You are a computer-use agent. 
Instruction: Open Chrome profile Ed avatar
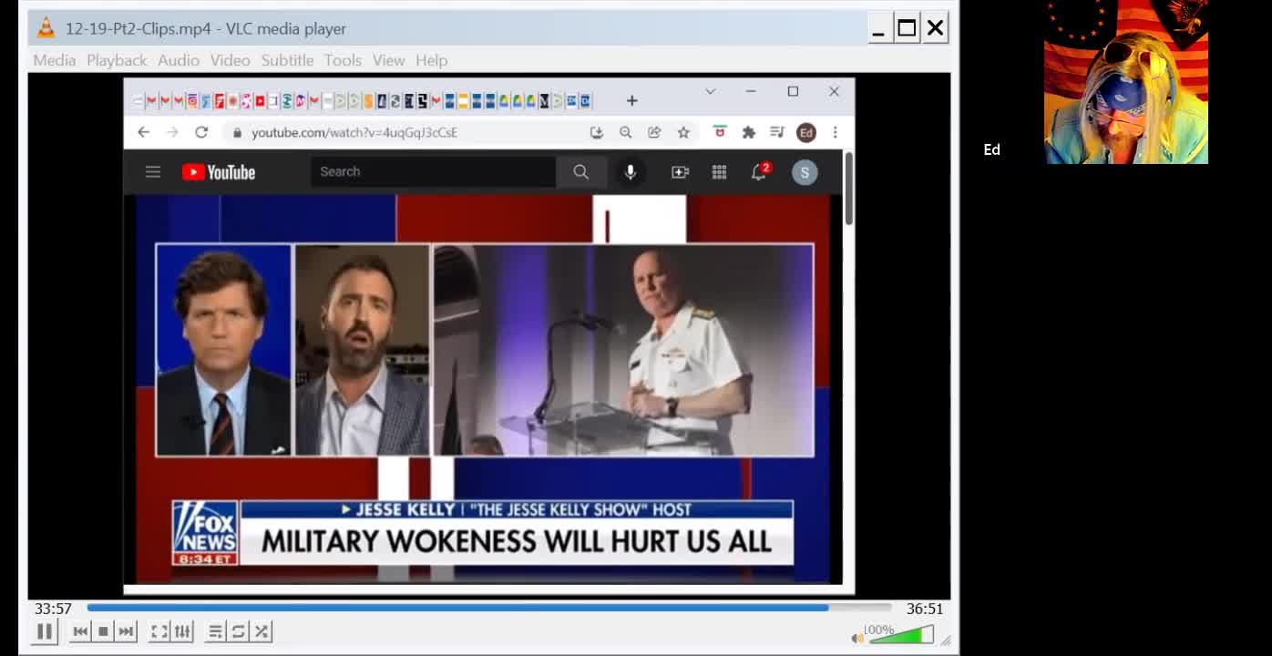[806, 133]
